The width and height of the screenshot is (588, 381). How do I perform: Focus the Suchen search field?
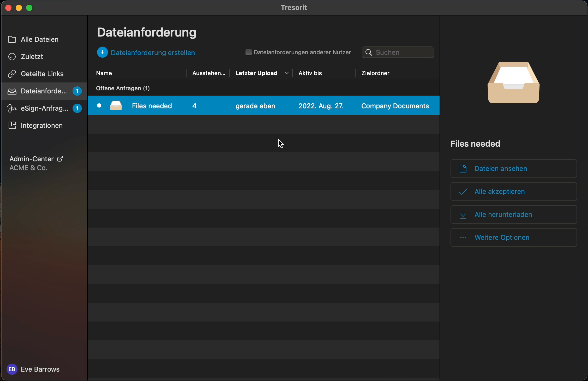[x=398, y=52]
